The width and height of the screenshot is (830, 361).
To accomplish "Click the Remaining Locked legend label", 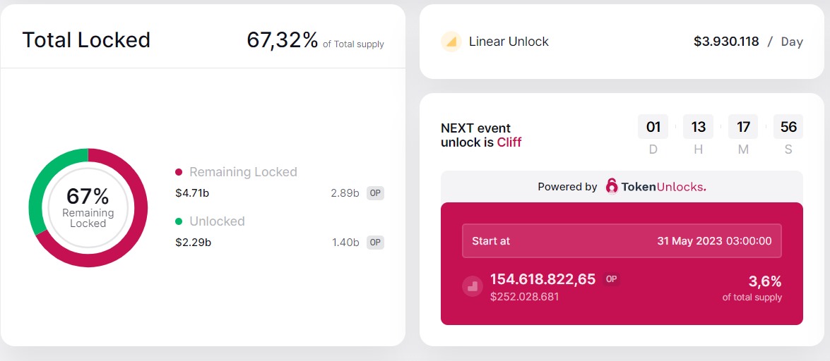I will click(243, 172).
